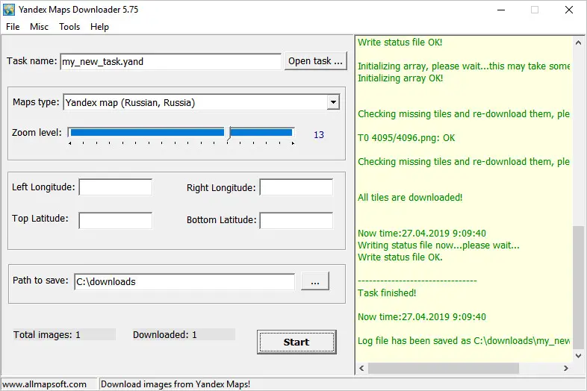Close the Yandex Maps Downloader window

click(x=568, y=10)
